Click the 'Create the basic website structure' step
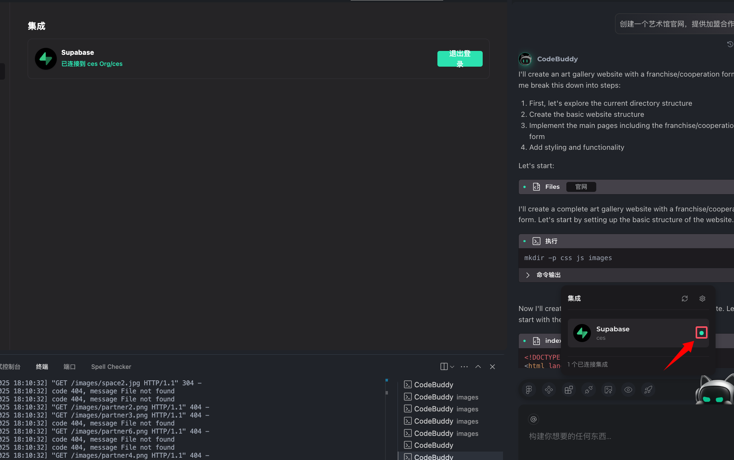Screen dimensions: 734x460 (587, 115)
